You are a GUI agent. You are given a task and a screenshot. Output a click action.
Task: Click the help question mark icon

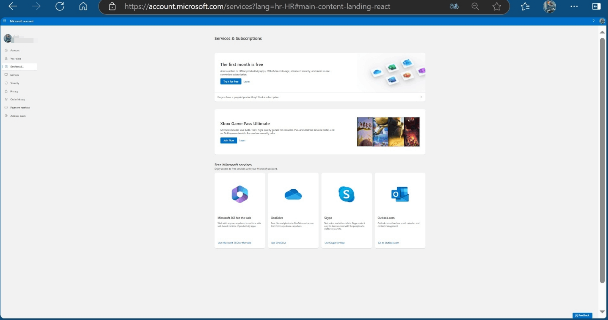click(594, 21)
